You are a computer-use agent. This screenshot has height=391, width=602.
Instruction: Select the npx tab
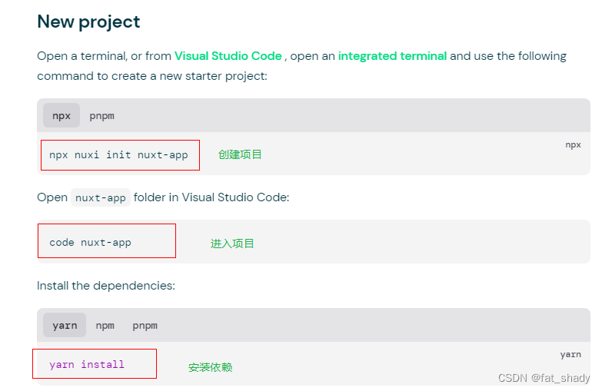point(62,116)
